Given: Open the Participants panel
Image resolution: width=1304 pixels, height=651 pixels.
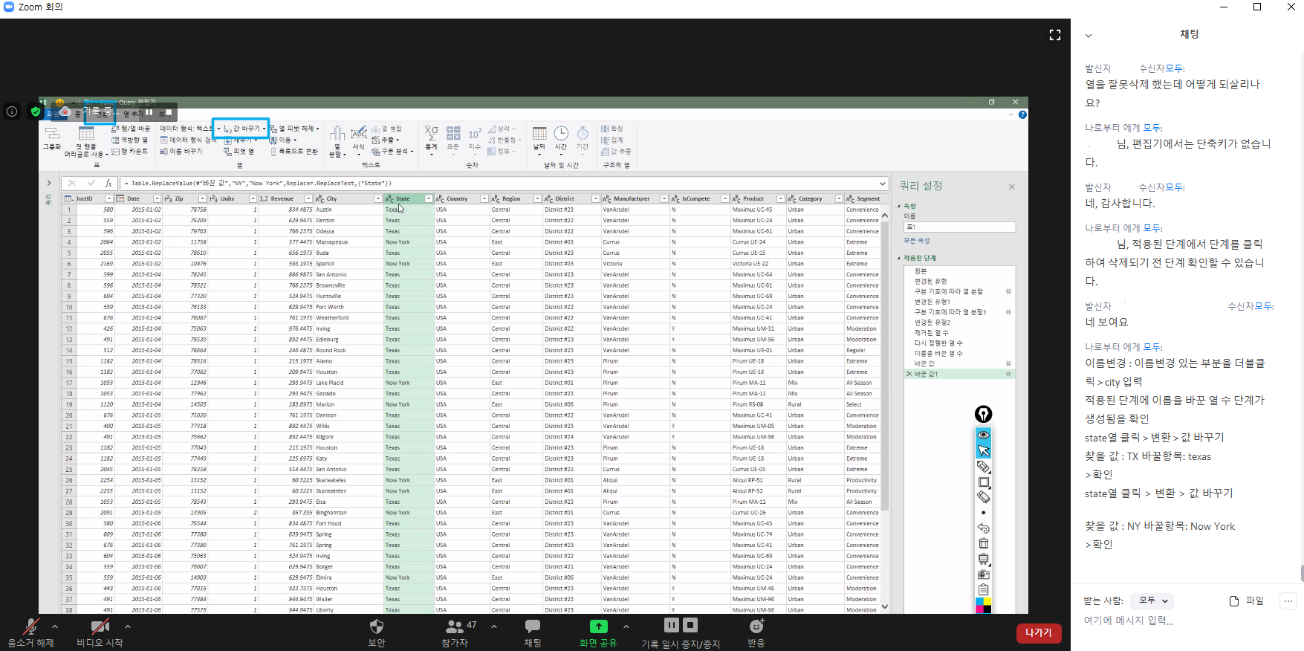Looking at the screenshot, I should (454, 627).
